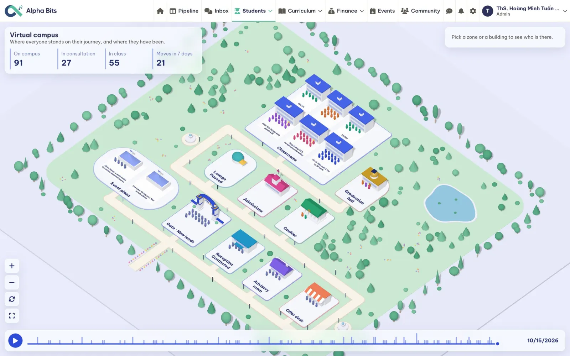
Task: Select the In class stat
Action: [x=127, y=59]
